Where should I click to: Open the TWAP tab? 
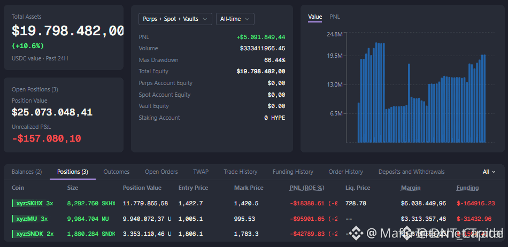coord(201,172)
